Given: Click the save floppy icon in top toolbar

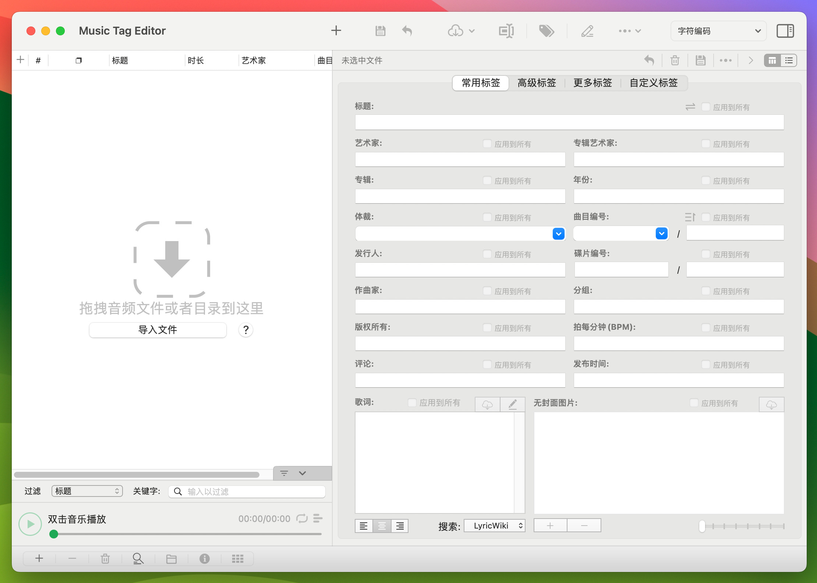Looking at the screenshot, I should click(x=380, y=31).
